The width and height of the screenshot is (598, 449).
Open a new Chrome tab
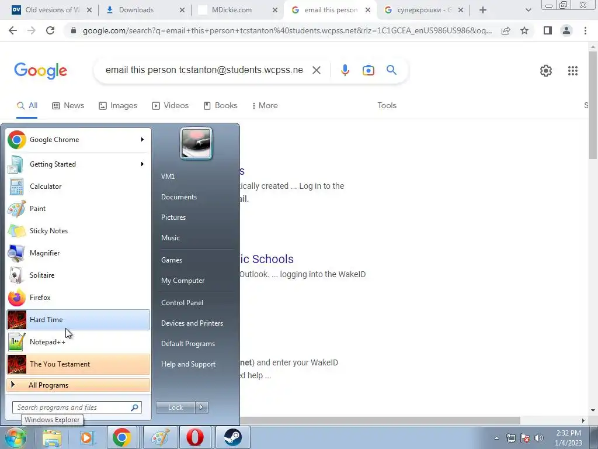click(x=483, y=10)
